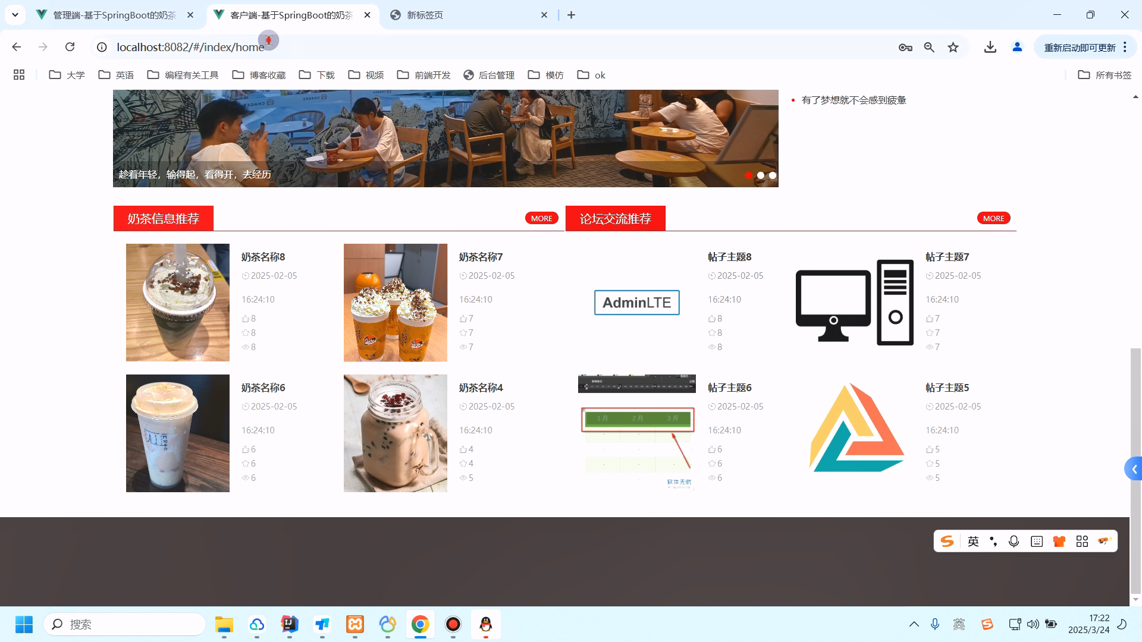Viewport: 1142px width, 642px height.
Task: Open the soft keyboard in Sogou toolbar
Action: [1036, 541]
